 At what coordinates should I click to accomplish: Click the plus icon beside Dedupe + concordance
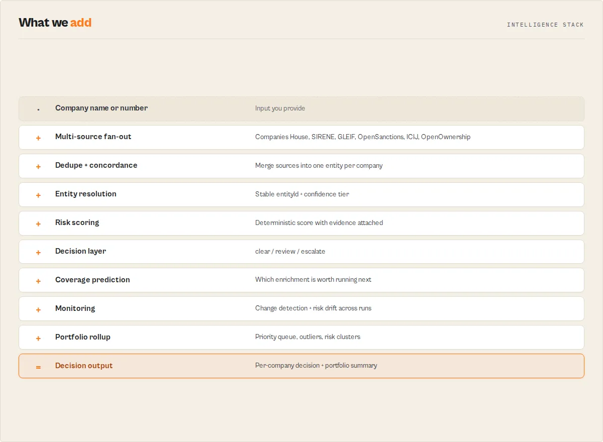click(x=38, y=166)
